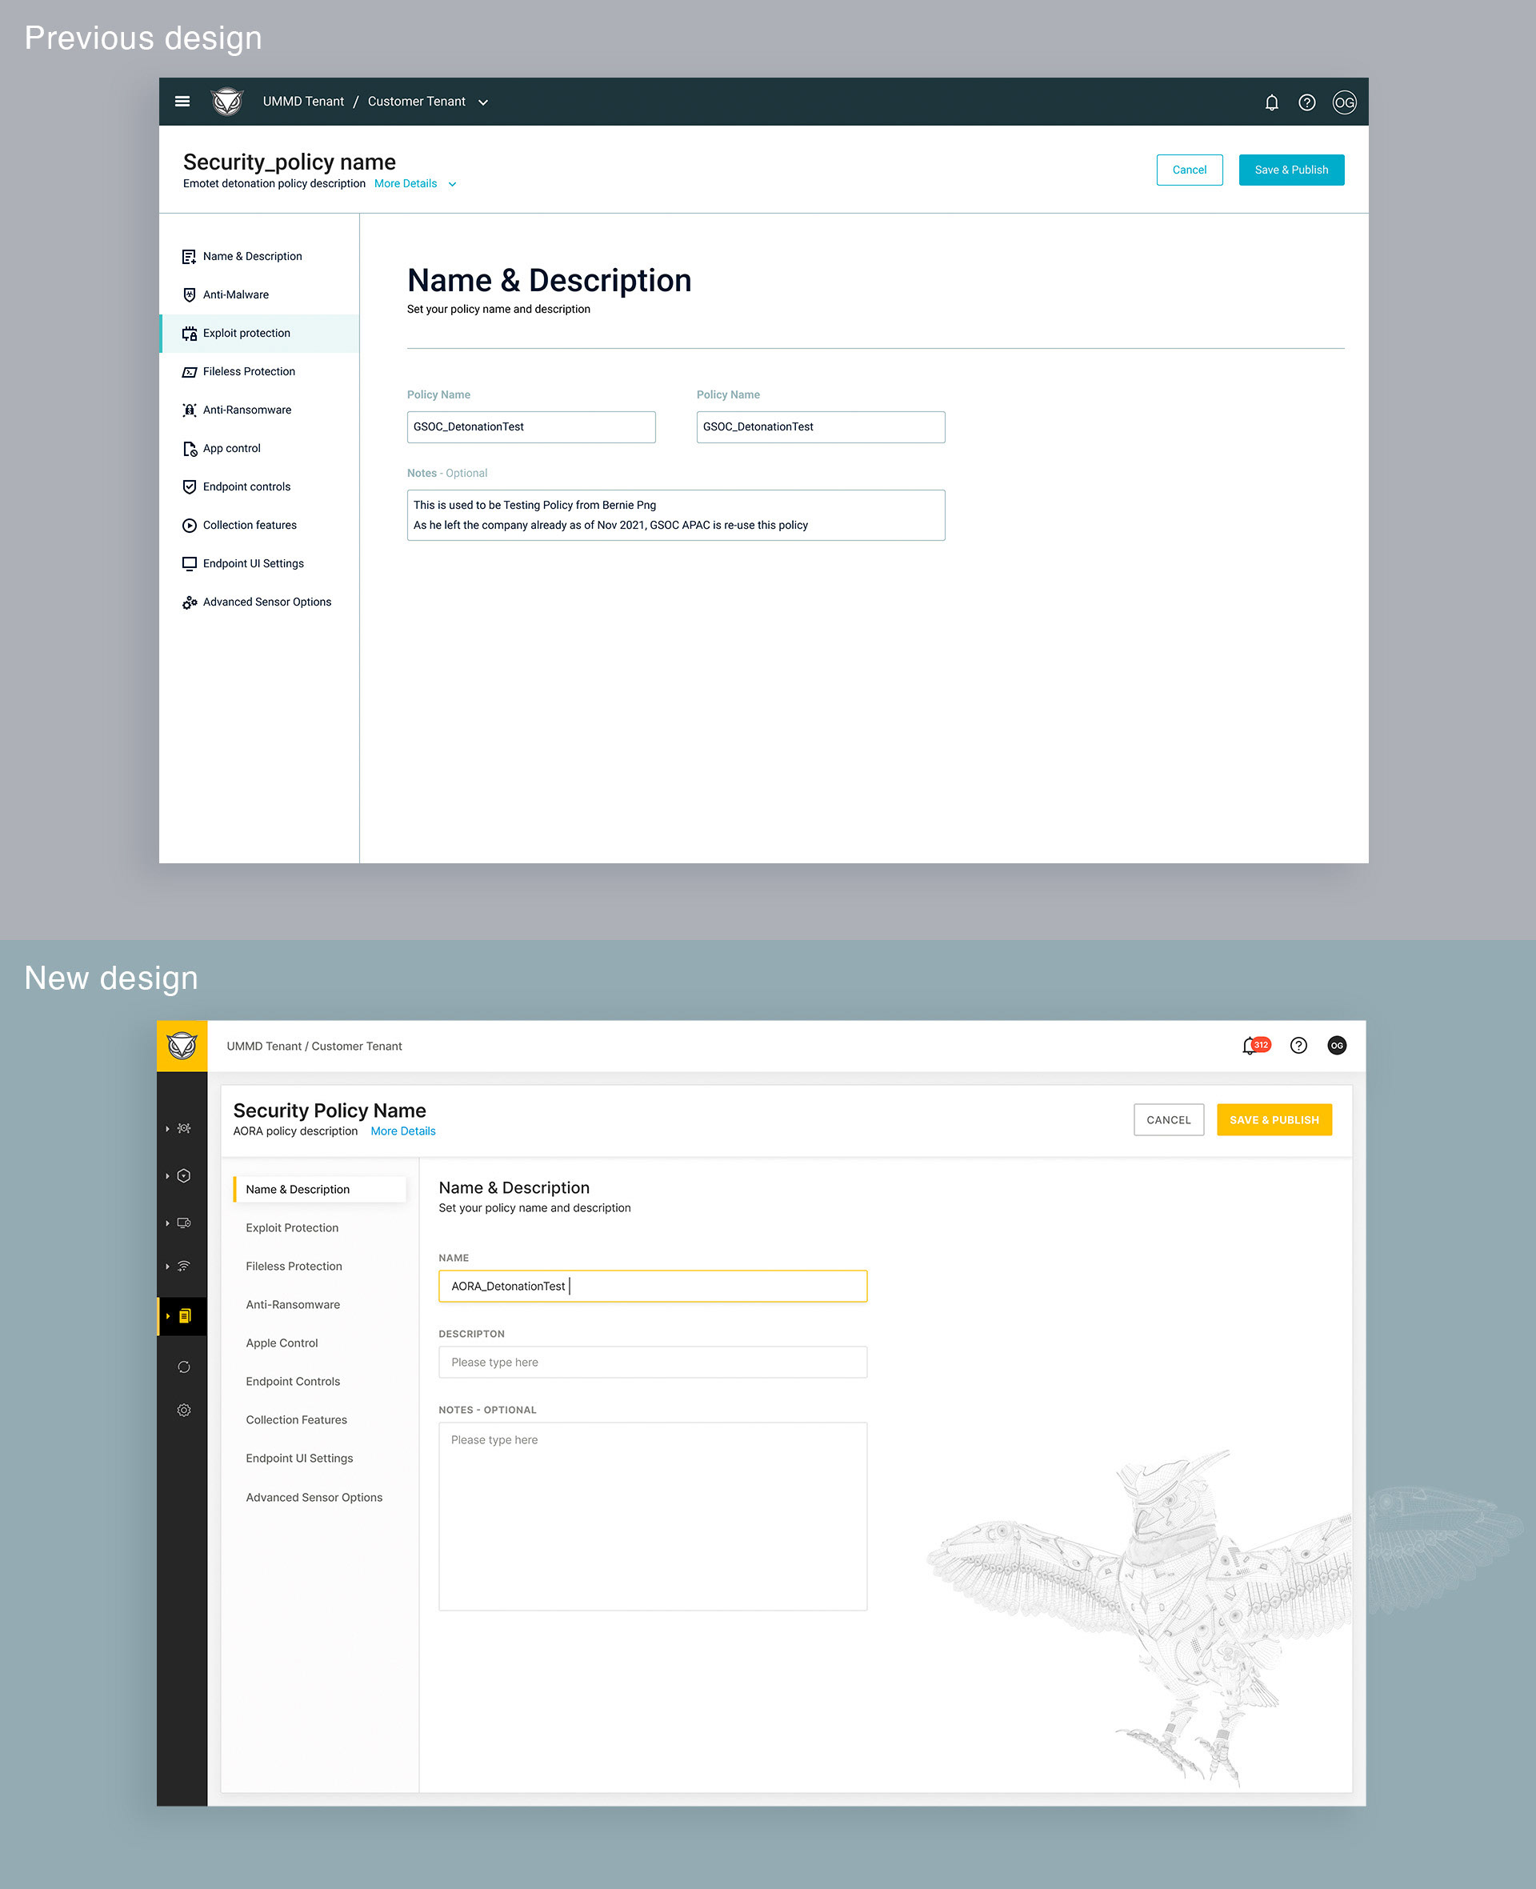Image resolution: width=1536 pixels, height=1889 pixels.
Task: Select Name & Description in previous design sidebar
Action: pyautogui.click(x=260, y=257)
